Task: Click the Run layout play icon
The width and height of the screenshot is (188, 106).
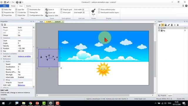Action: pyautogui.click(x=17, y=2)
